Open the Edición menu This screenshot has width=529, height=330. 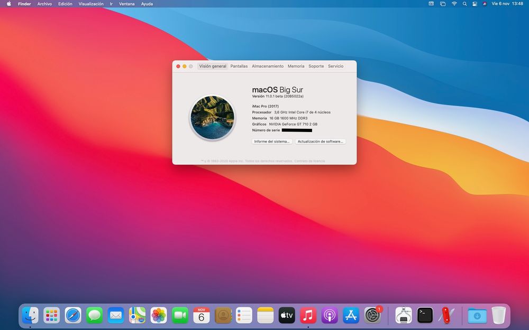click(x=65, y=4)
